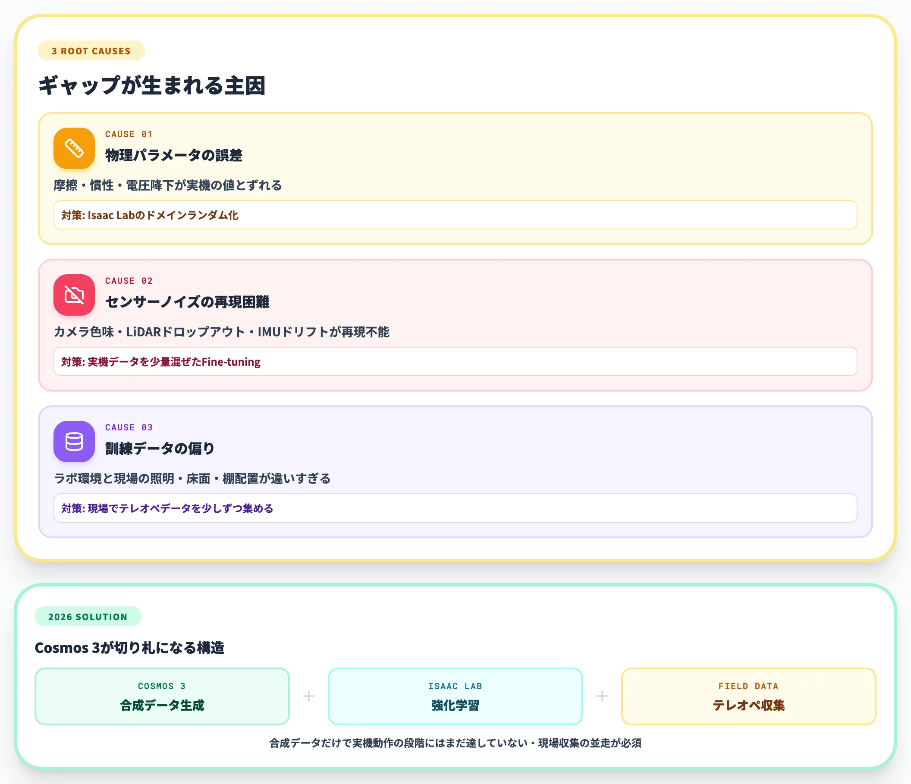Click the '3 ROOT CAUSES' badge

(x=91, y=51)
